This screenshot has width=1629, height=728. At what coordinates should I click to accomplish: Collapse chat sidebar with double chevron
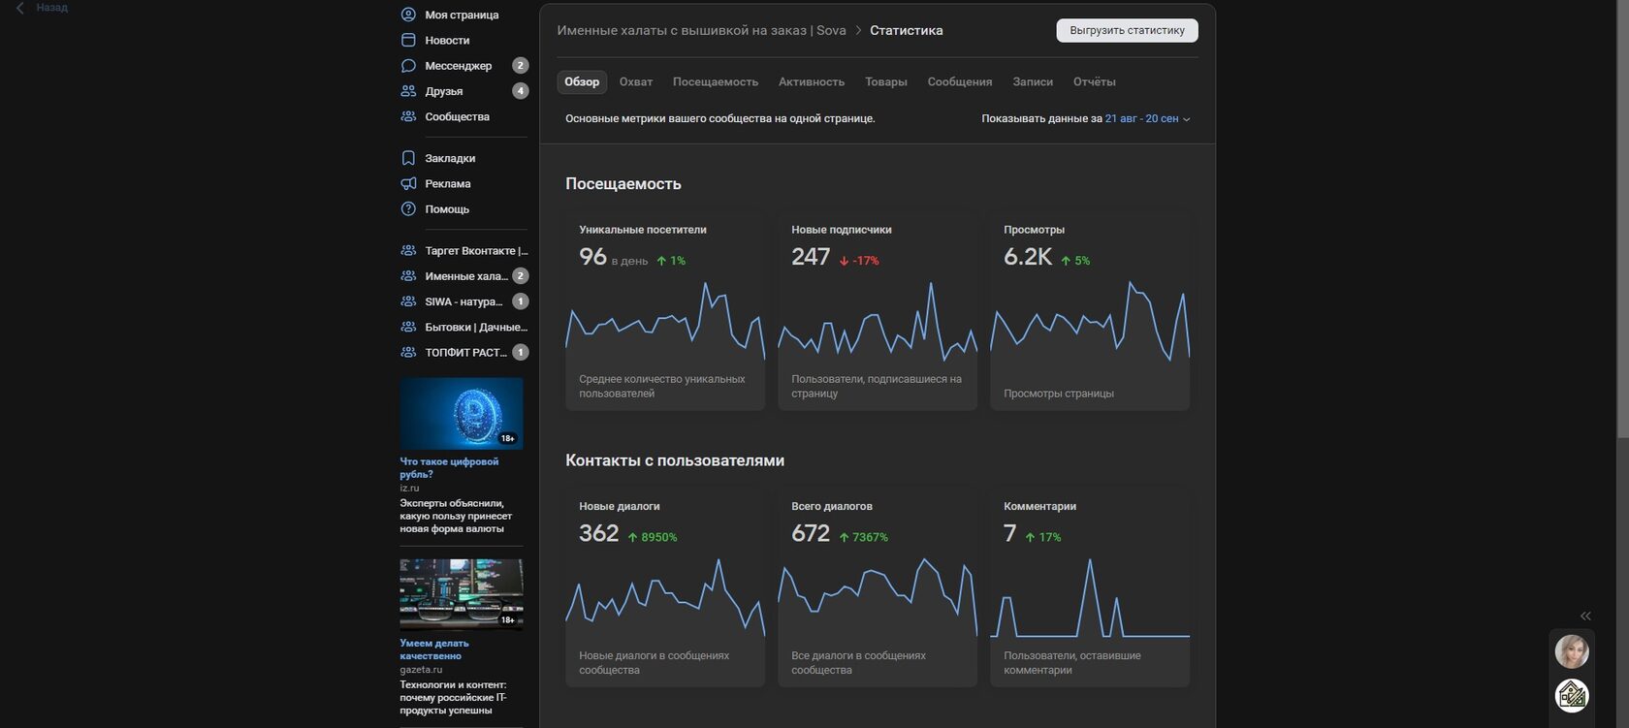click(x=1585, y=616)
